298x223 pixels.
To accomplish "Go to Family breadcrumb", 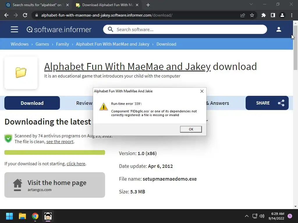I will 62,44.
